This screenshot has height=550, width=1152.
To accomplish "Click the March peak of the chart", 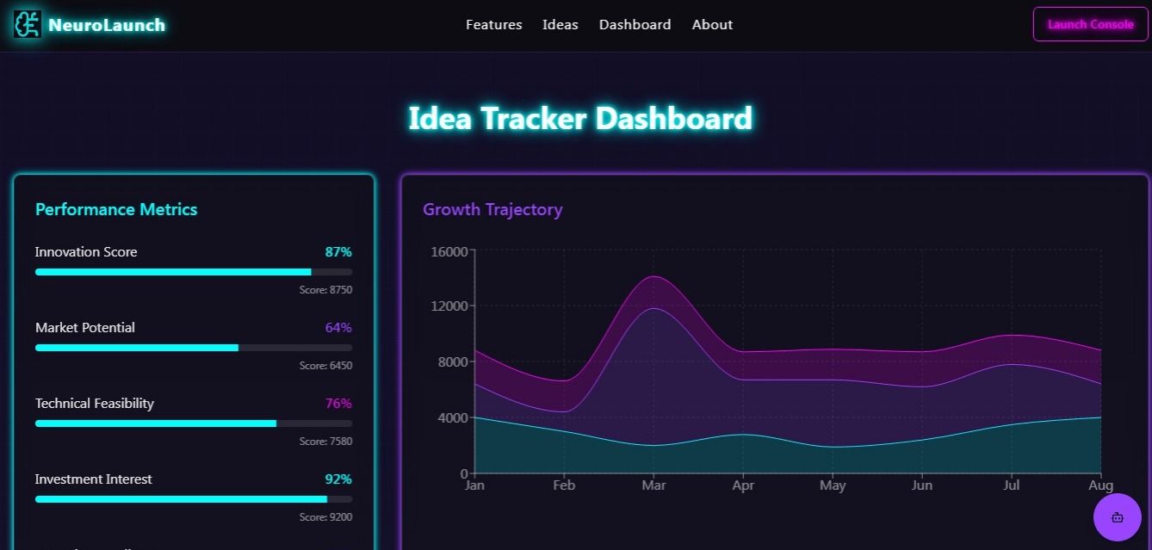I will pos(653,276).
